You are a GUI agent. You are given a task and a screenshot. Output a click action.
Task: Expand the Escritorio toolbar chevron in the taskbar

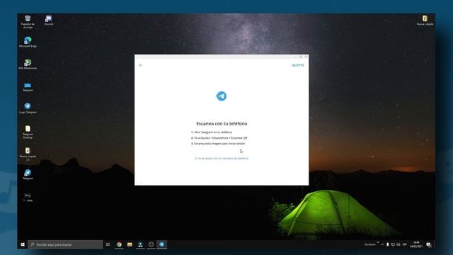(377, 243)
